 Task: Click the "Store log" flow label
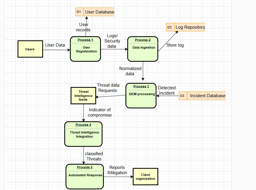pos(175,45)
